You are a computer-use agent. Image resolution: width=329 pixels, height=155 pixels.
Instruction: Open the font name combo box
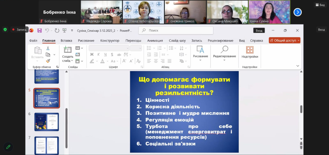tap(109, 48)
